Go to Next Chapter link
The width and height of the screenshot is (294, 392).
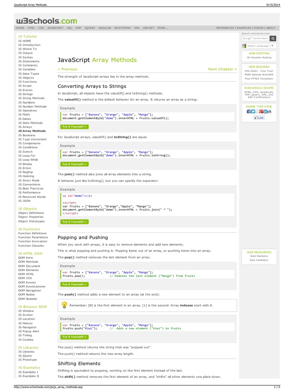pyautogui.click(x=222, y=69)
